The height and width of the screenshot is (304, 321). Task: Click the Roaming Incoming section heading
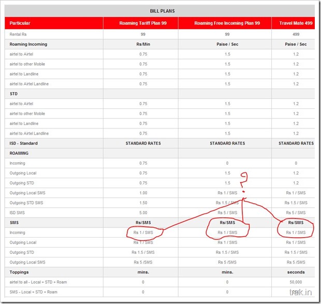point(28,44)
